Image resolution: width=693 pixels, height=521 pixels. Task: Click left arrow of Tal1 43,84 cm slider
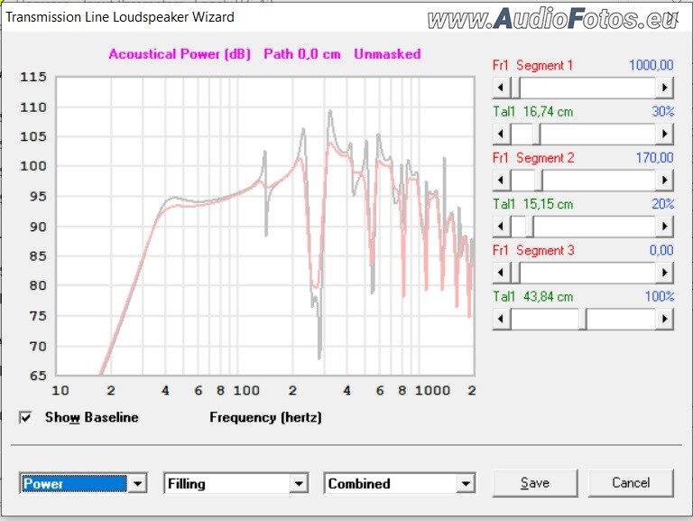(502, 319)
